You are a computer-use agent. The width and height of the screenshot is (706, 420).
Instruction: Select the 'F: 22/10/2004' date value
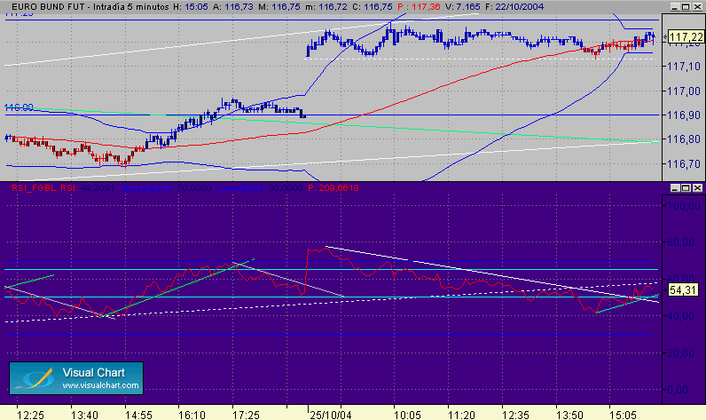tap(514, 7)
